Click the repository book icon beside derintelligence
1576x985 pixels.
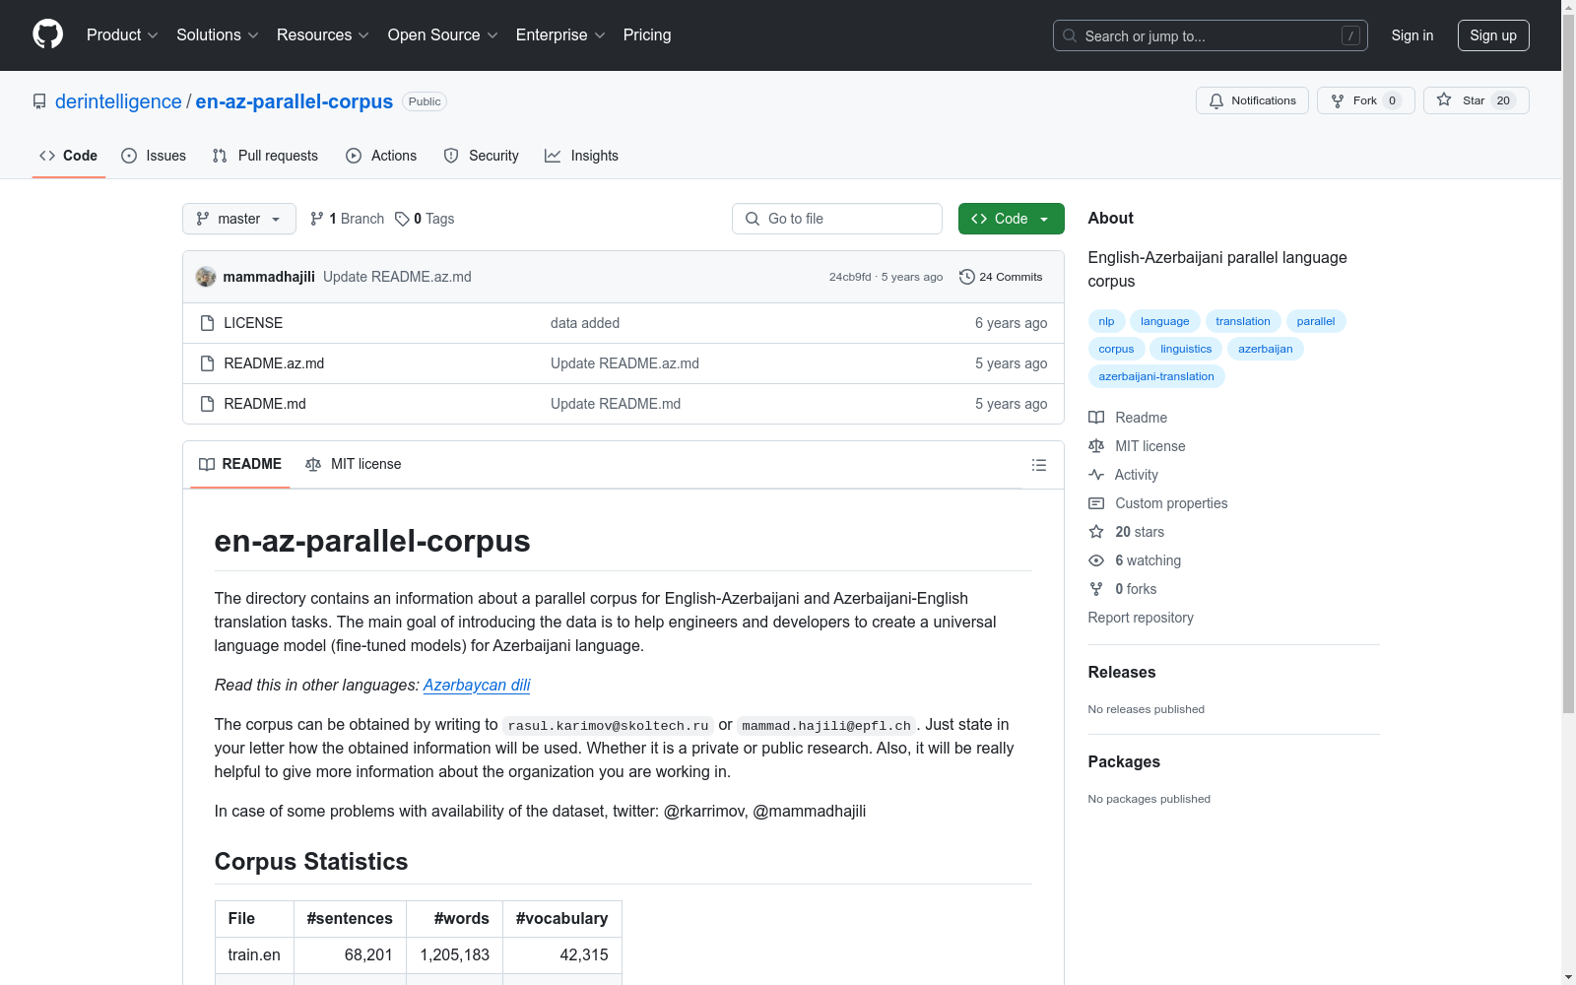coord(39,101)
